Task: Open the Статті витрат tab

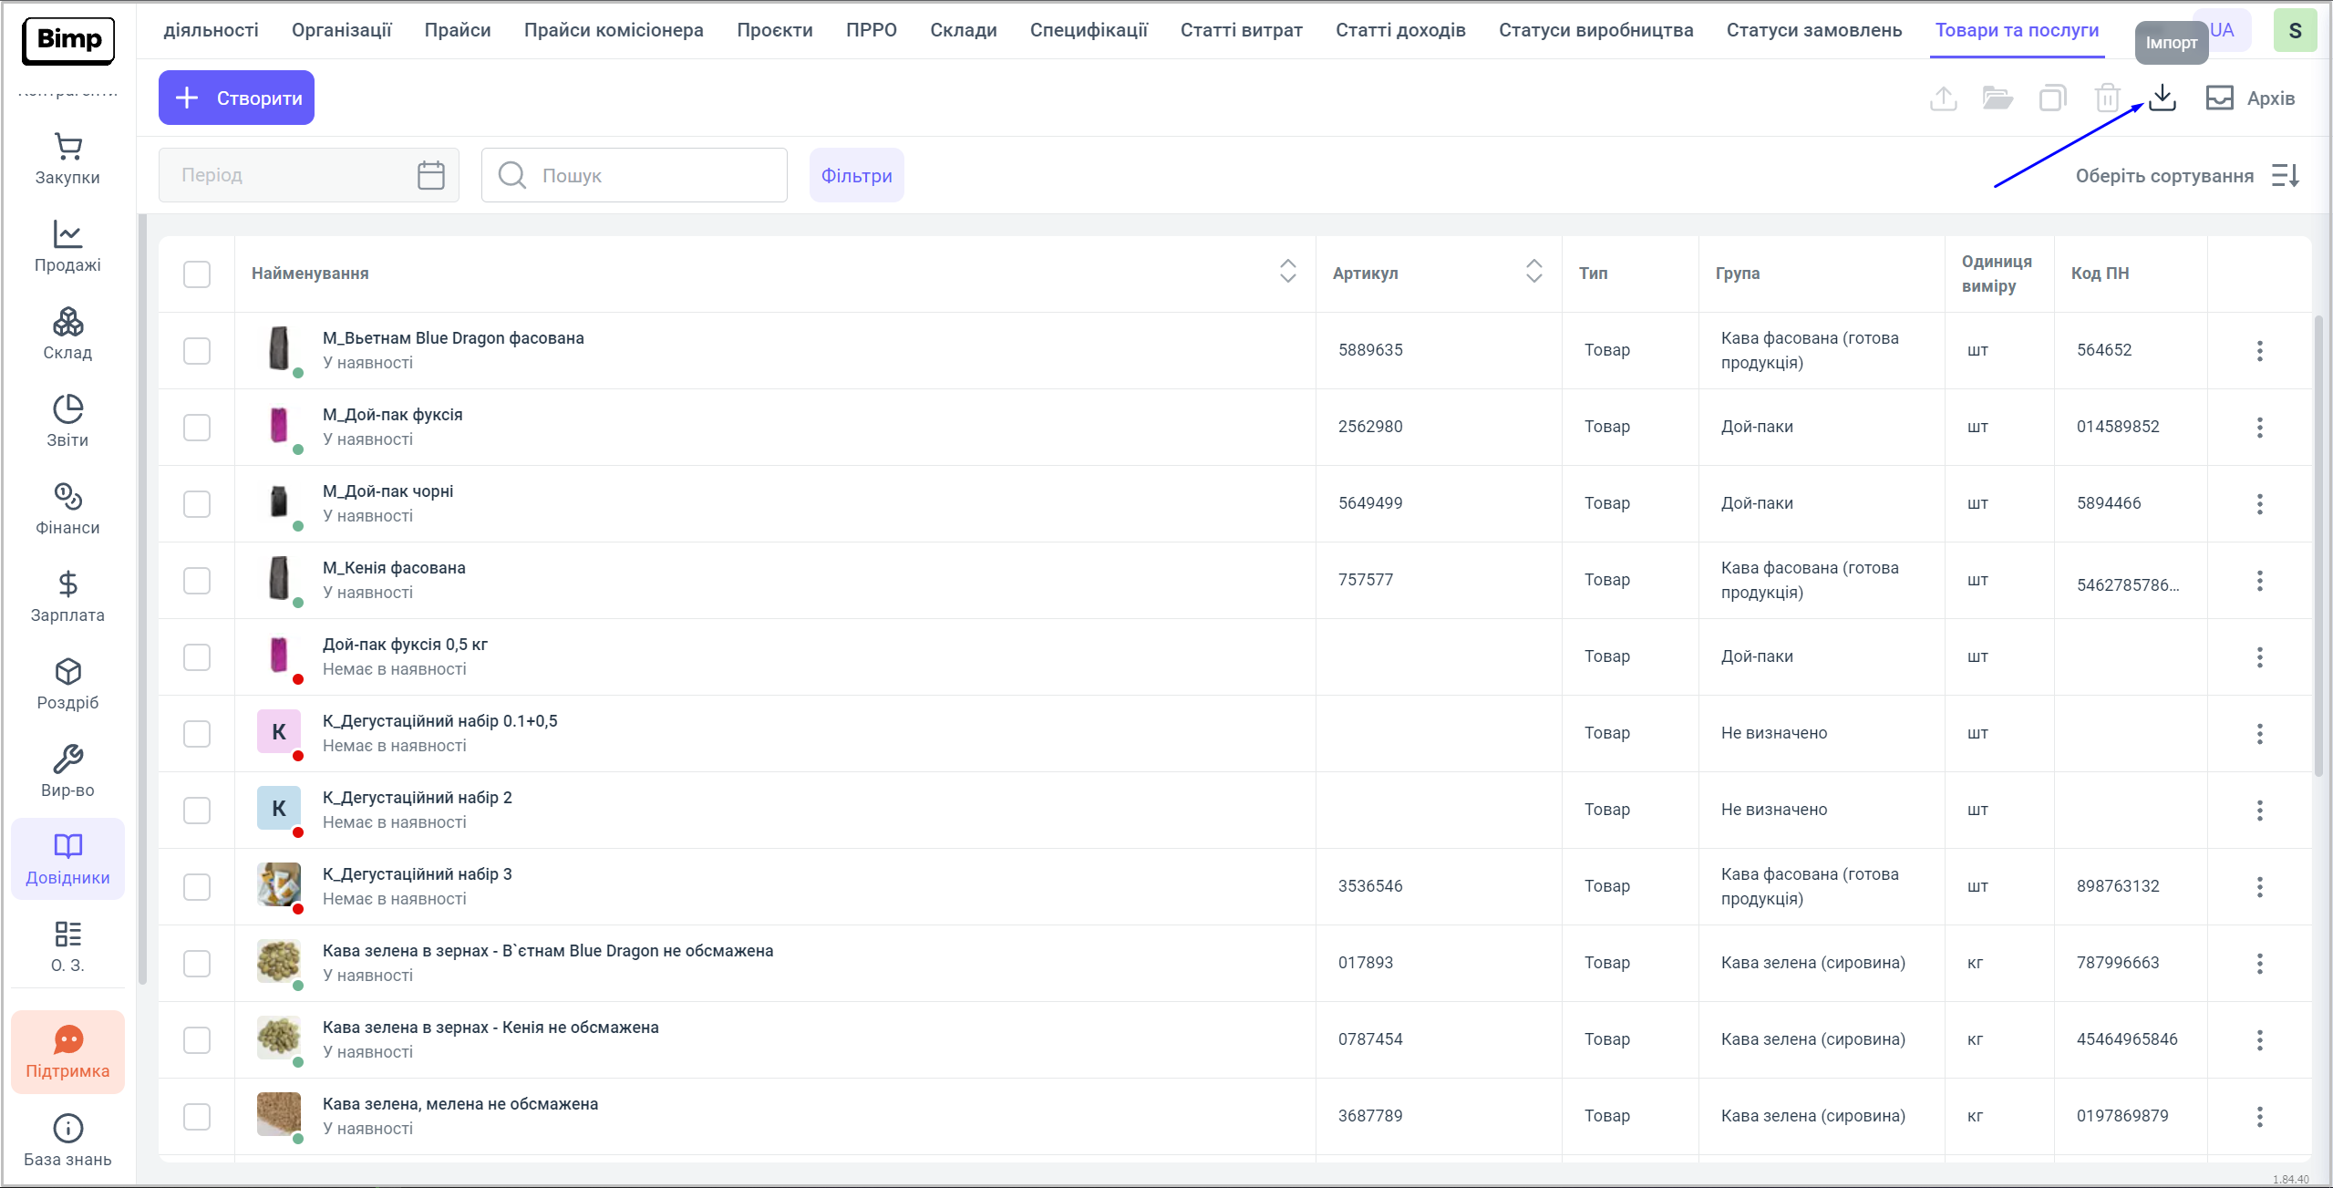Action: pyautogui.click(x=1241, y=30)
